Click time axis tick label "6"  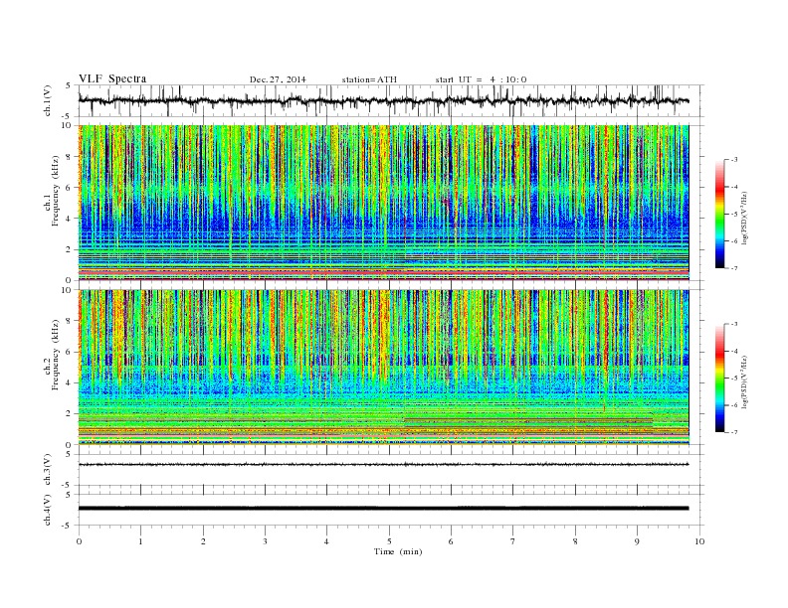pyautogui.click(x=452, y=541)
